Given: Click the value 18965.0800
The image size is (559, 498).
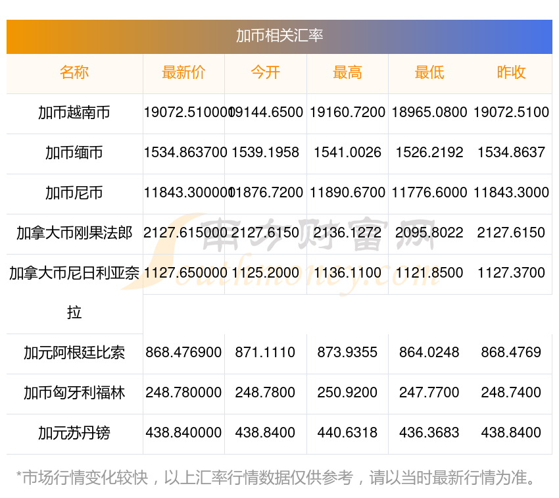Looking at the screenshot, I should tap(429, 112).
